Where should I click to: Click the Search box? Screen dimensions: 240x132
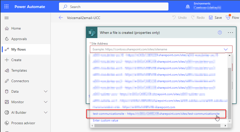click(x=113, y=7)
